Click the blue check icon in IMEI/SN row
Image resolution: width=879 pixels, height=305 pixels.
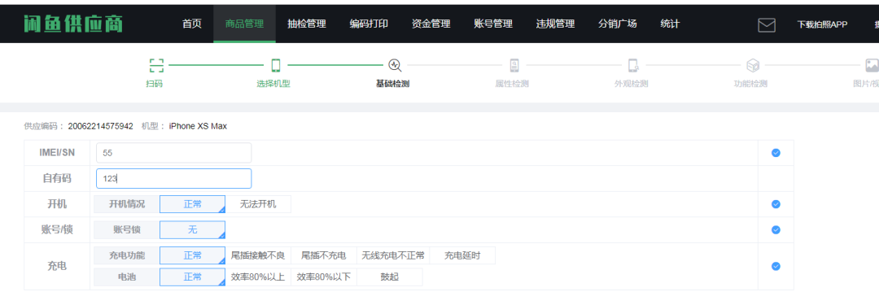(x=776, y=153)
